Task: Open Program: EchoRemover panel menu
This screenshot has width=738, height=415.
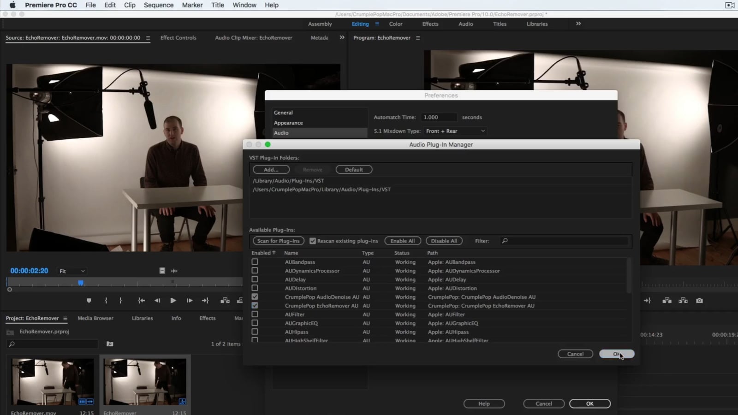Action: click(418, 38)
